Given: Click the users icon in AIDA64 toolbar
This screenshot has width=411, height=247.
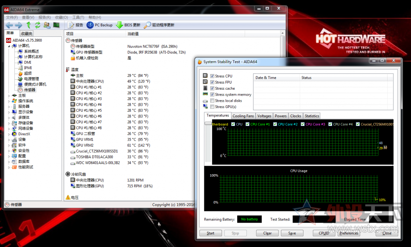Looking at the screenshot, I should (47, 25).
